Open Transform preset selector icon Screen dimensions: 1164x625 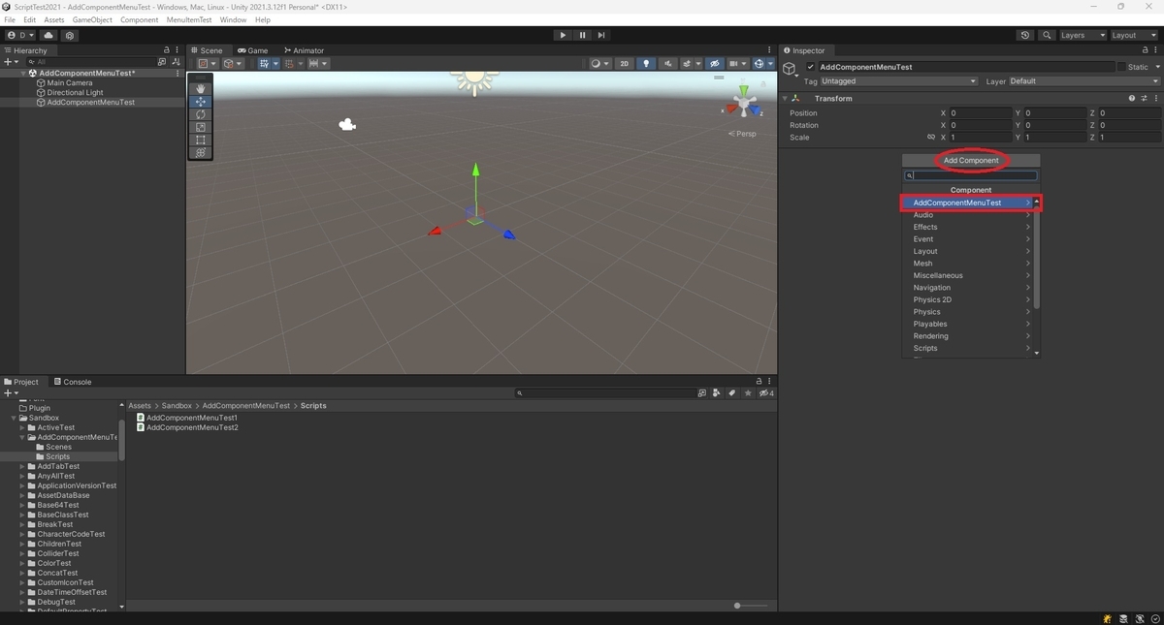point(1144,98)
